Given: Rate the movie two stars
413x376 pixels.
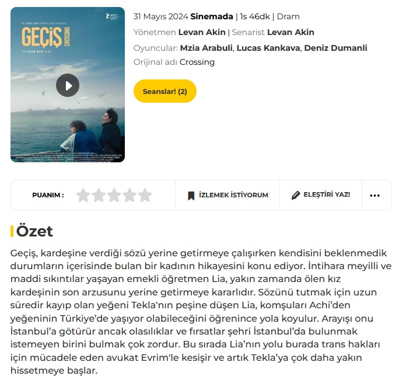Looking at the screenshot, I should pyautogui.click(x=99, y=195).
